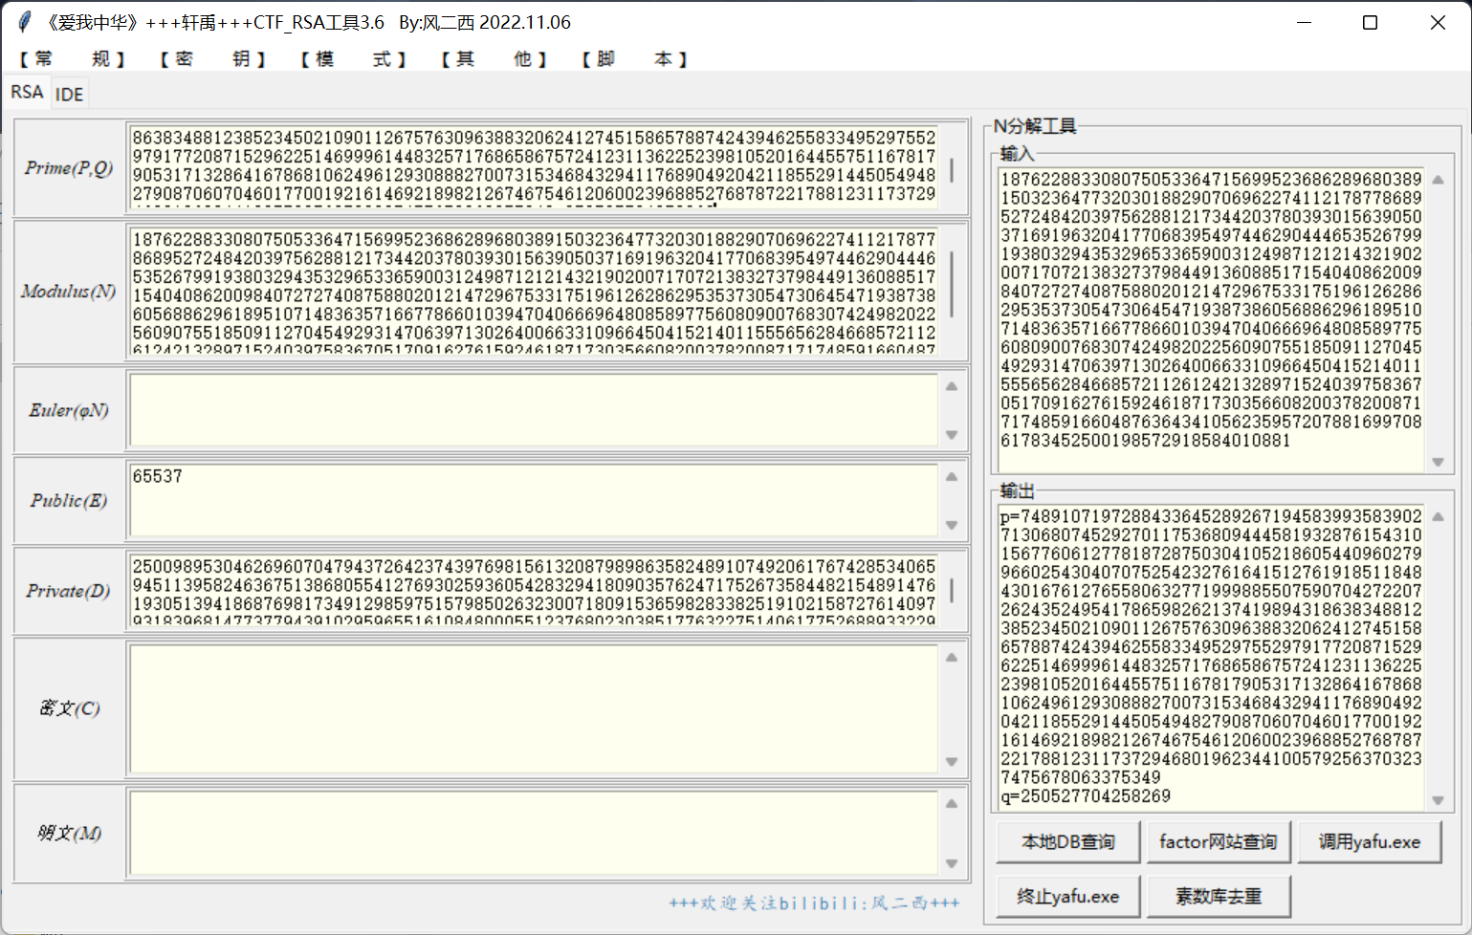Click the 明文(M) label
This screenshot has width=1472, height=935.
pyautogui.click(x=69, y=833)
